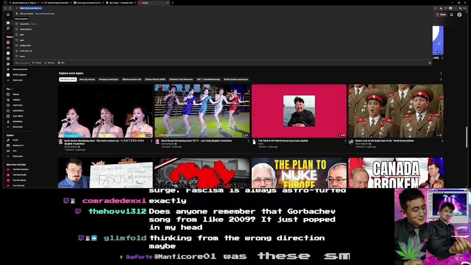
Task: Open YouTube Studio link in sidebar
Action: [17, 174]
